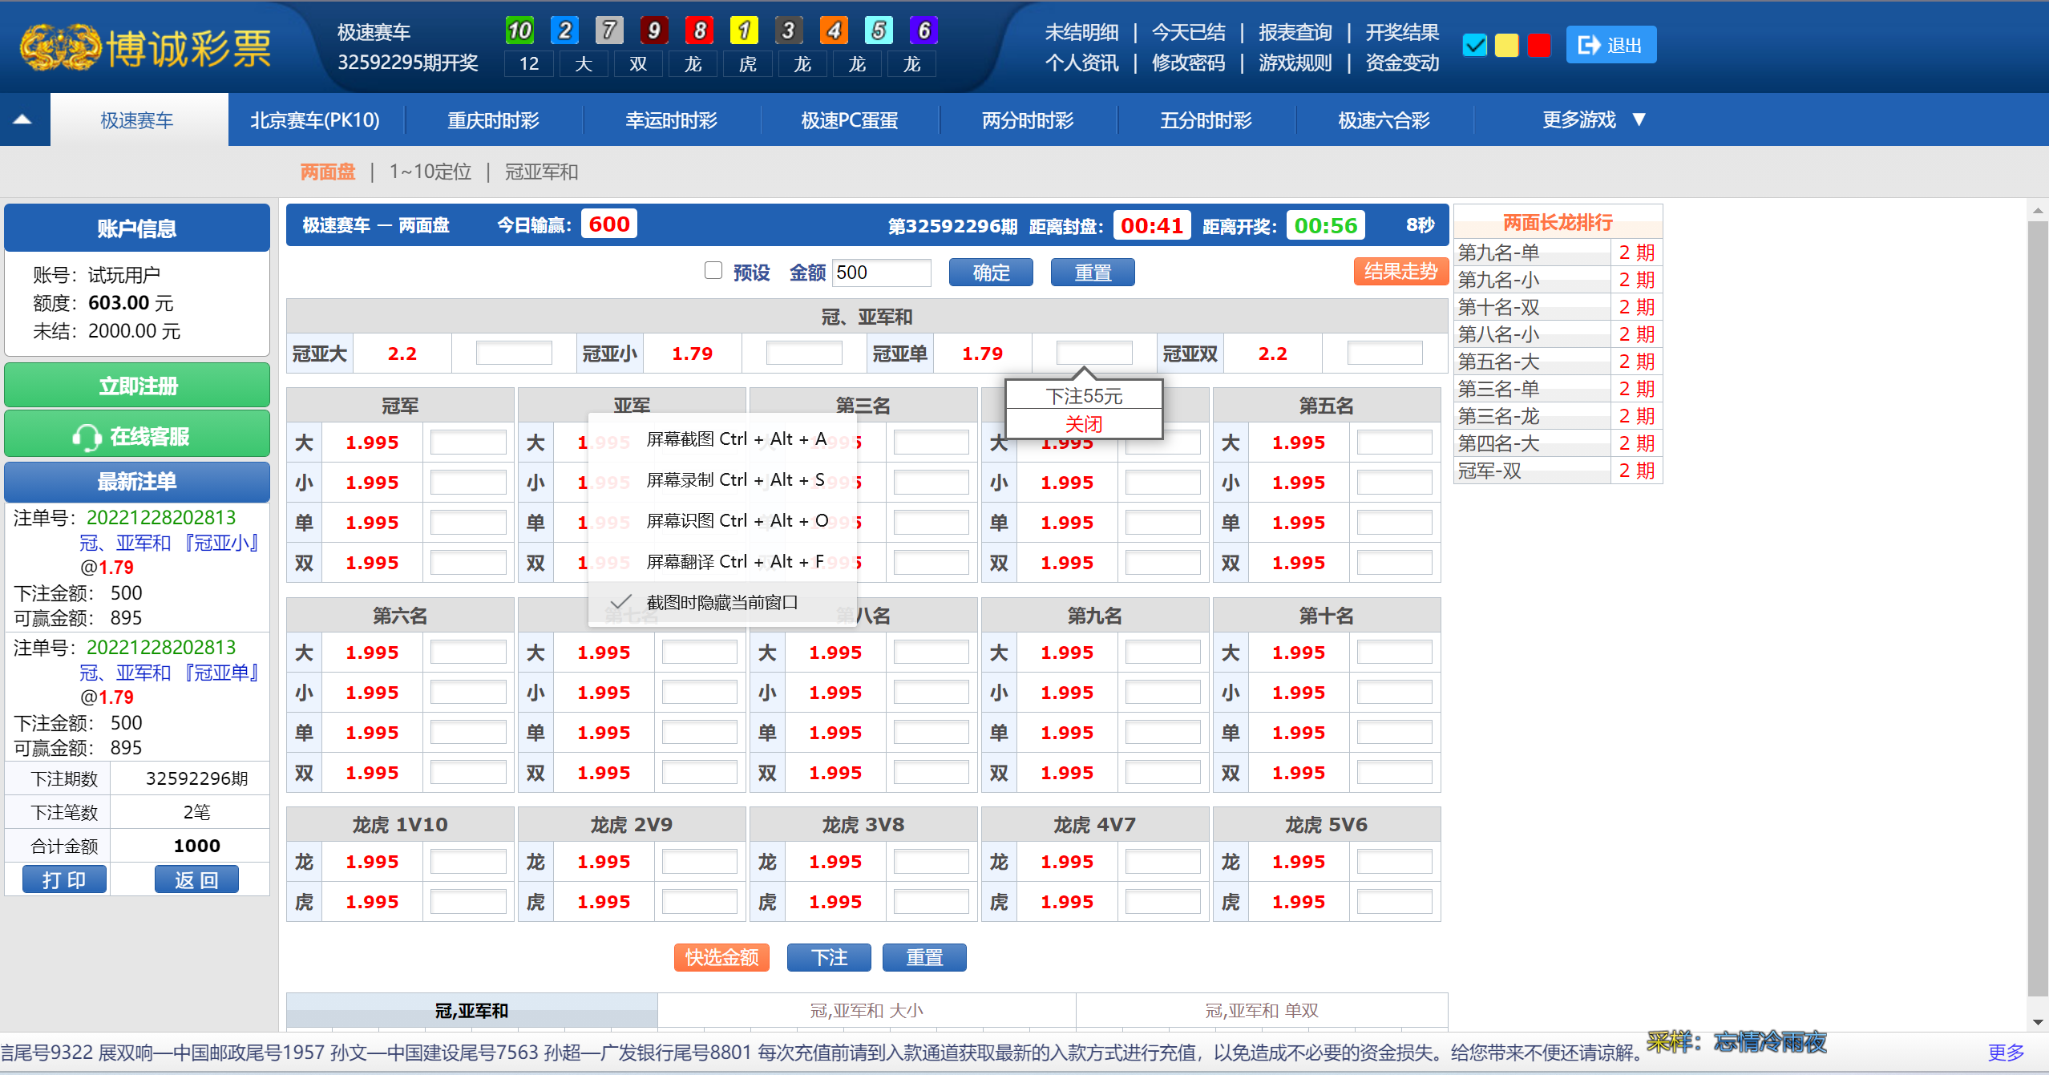
Task: Select the blue checked theme swatch
Action: [x=1474, y=45]
